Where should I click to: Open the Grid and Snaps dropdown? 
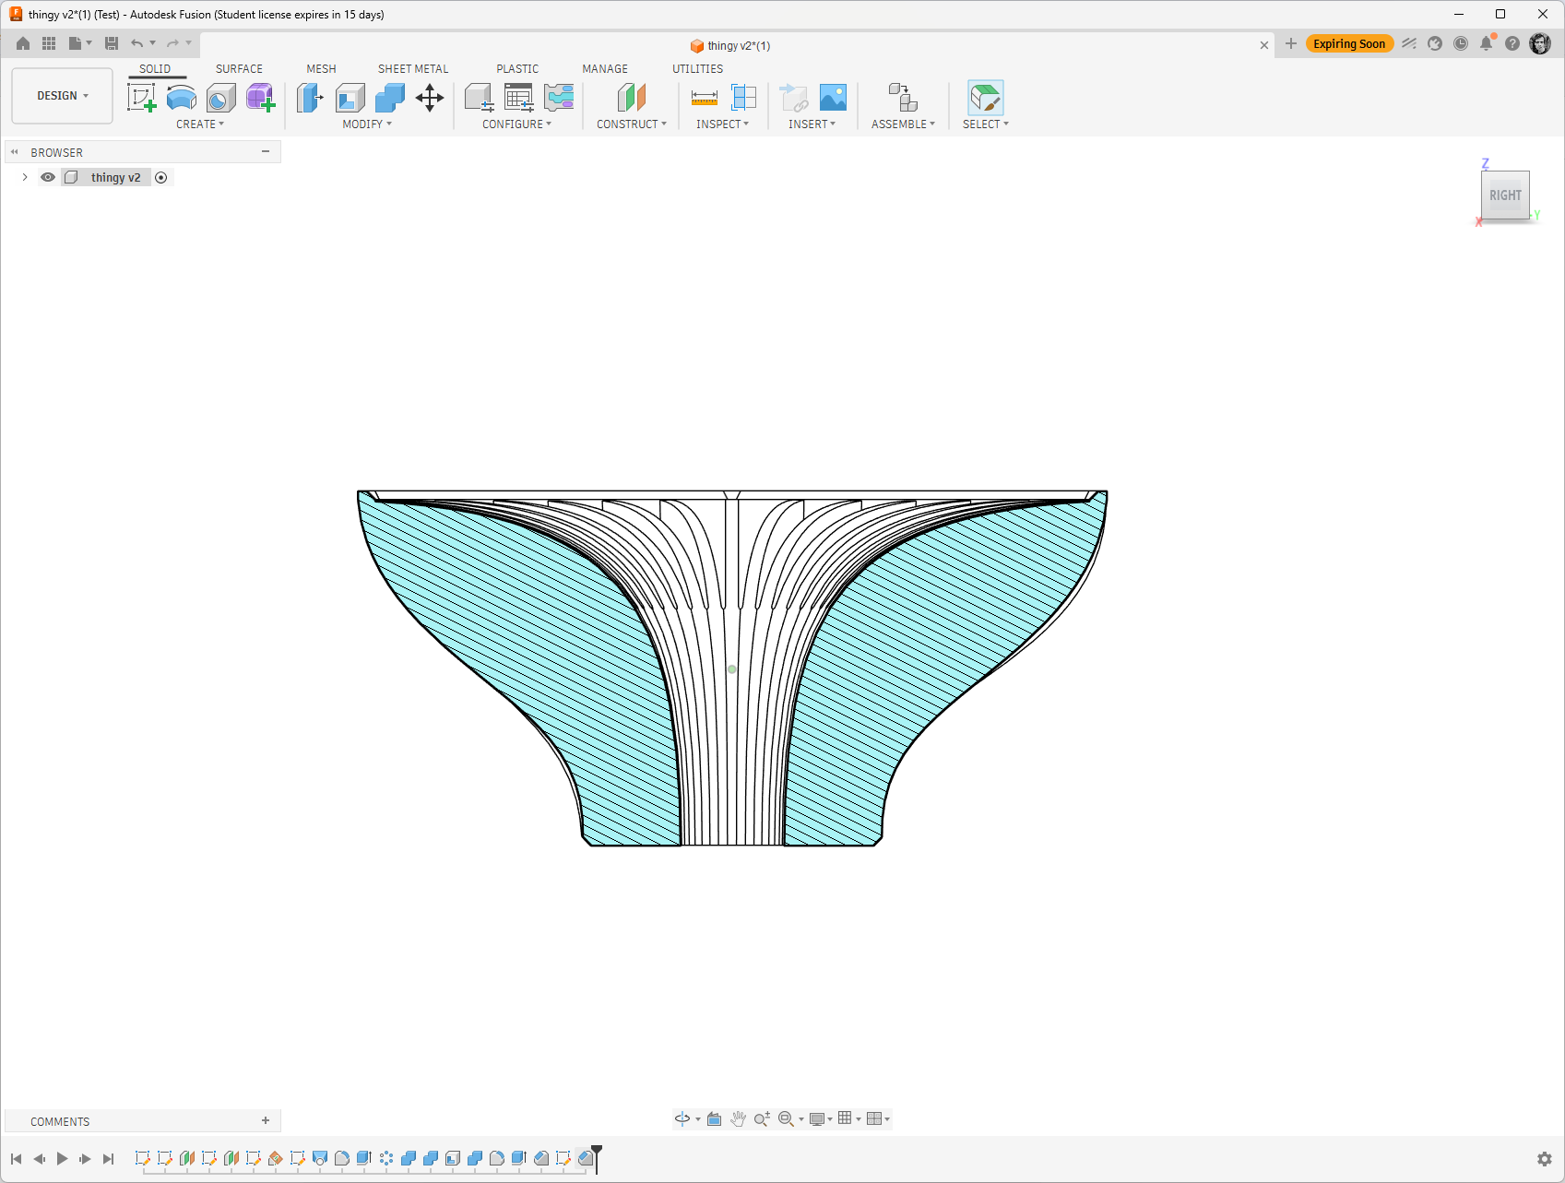click(848, 1118)
